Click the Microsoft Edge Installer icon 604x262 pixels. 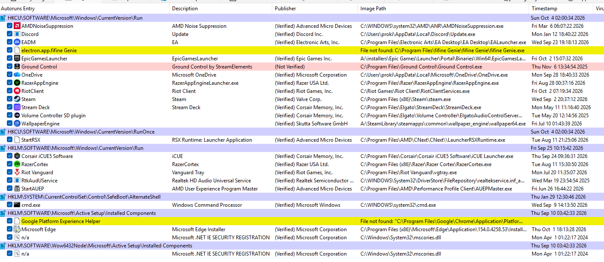pos(17,229)
